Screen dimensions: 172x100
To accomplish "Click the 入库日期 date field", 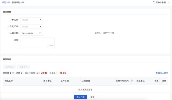I will click(32, 33).
